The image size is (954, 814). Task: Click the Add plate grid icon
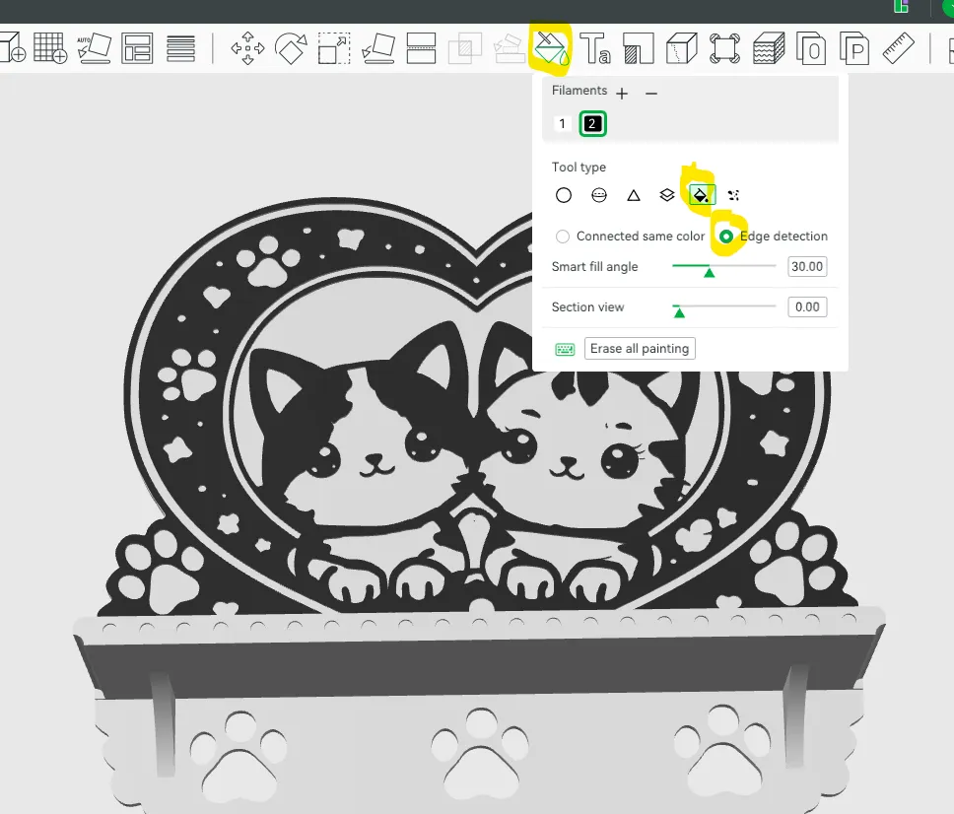49,47
